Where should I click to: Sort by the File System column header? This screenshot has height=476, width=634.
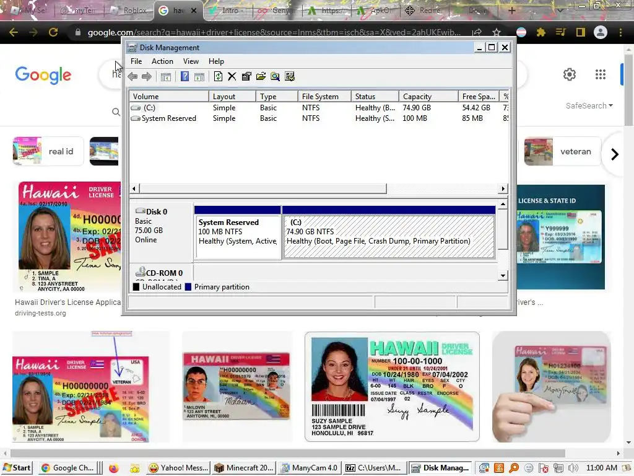tap(324, 96)
